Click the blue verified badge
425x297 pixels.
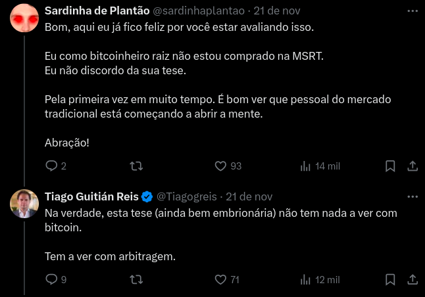(147, 196)
